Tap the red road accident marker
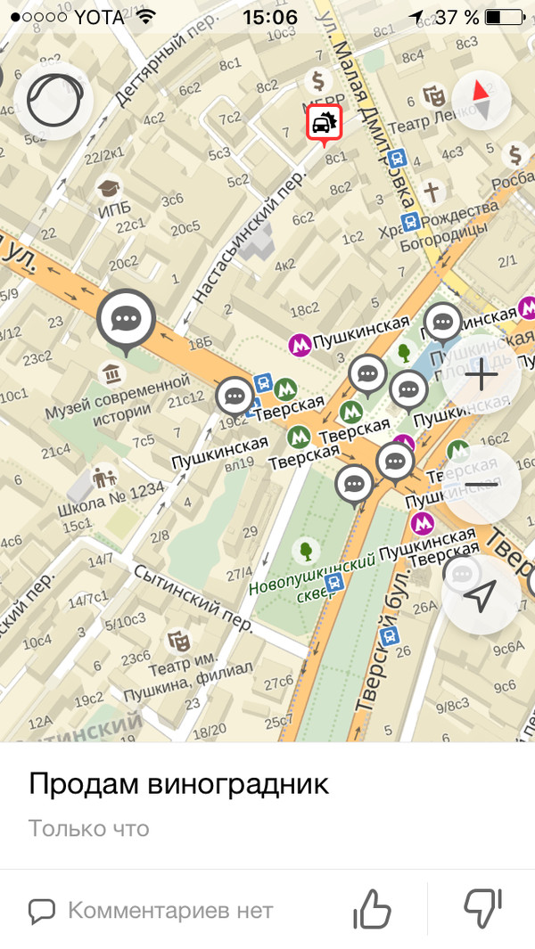The image size is (535, 949). point(324,124)
